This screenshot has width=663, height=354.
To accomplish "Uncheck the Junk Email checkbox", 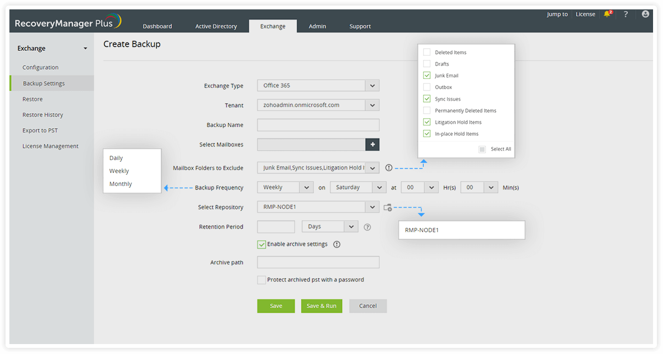I will [x=427, y=76].
